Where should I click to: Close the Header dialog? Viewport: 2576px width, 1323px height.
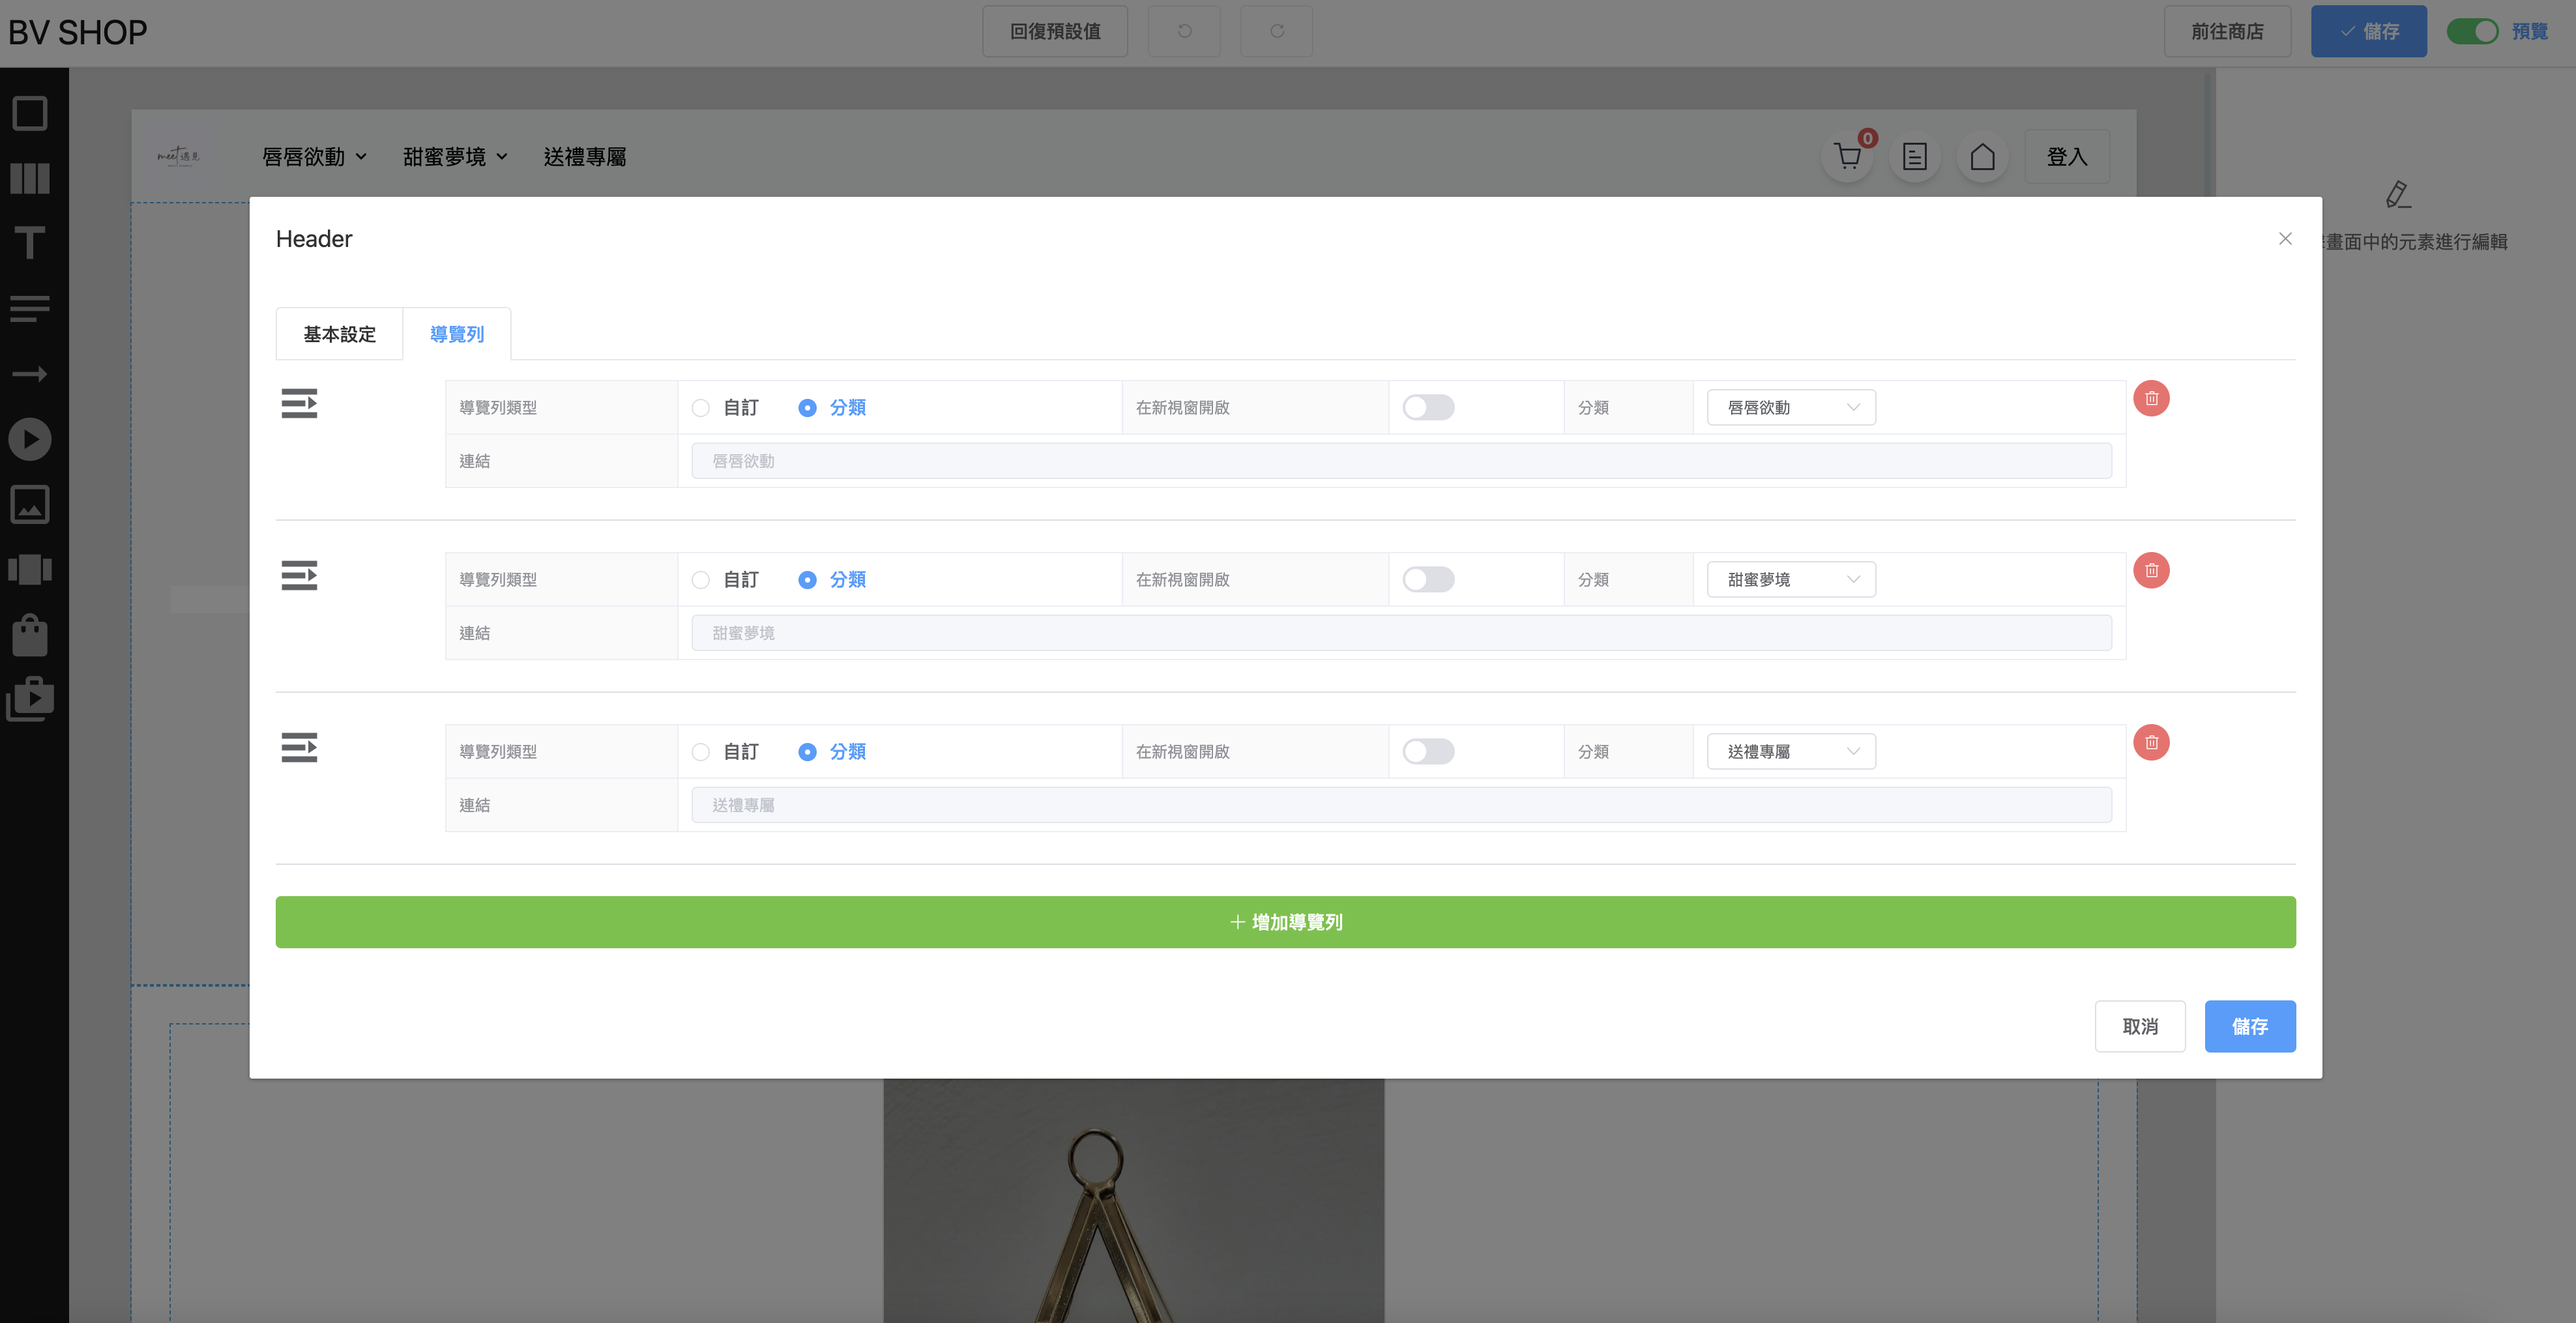point(2285,238)
